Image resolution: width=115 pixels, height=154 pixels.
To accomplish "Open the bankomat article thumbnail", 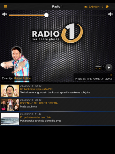I will [x=10, y=91].
